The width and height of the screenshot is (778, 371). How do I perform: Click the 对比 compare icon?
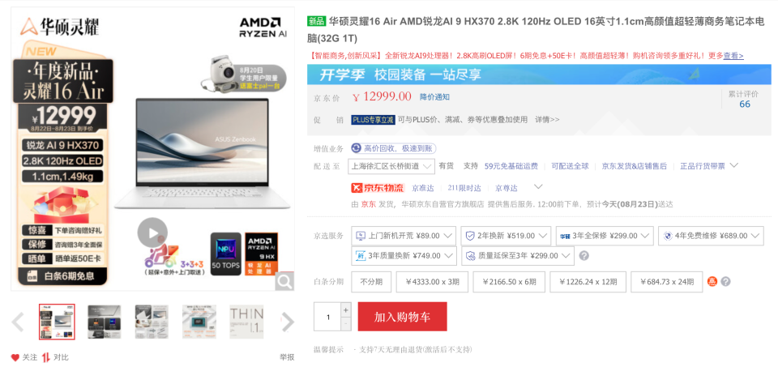pos(46,357)
